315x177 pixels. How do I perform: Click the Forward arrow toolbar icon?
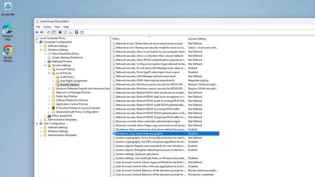[x=41, y=32]
